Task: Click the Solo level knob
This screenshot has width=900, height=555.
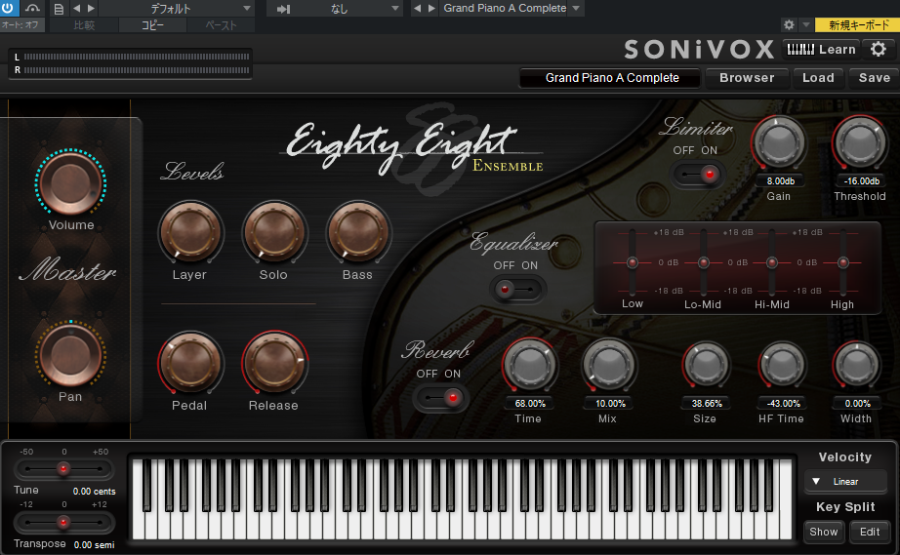Action: [x=274, y=233]
